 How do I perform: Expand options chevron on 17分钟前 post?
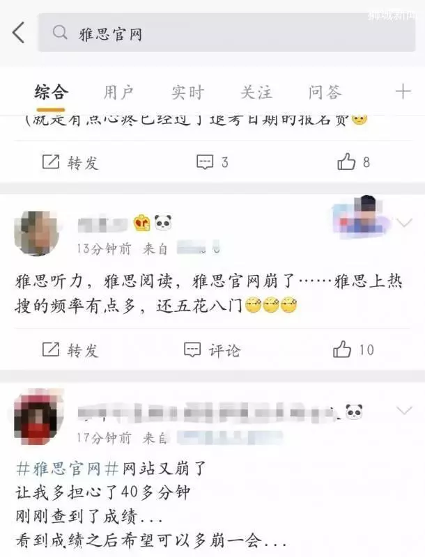404,411
